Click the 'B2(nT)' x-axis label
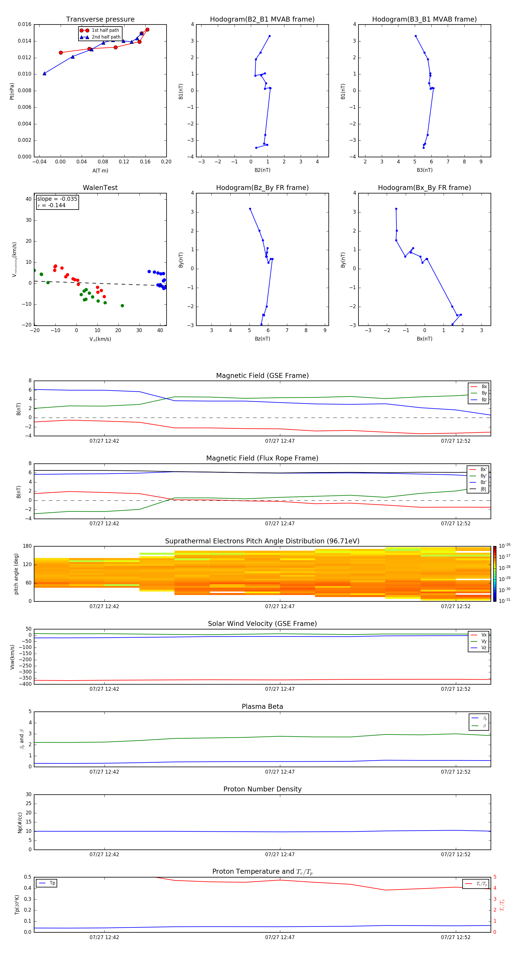Screen dimensions: 525x963 click(x=262, y=170)
